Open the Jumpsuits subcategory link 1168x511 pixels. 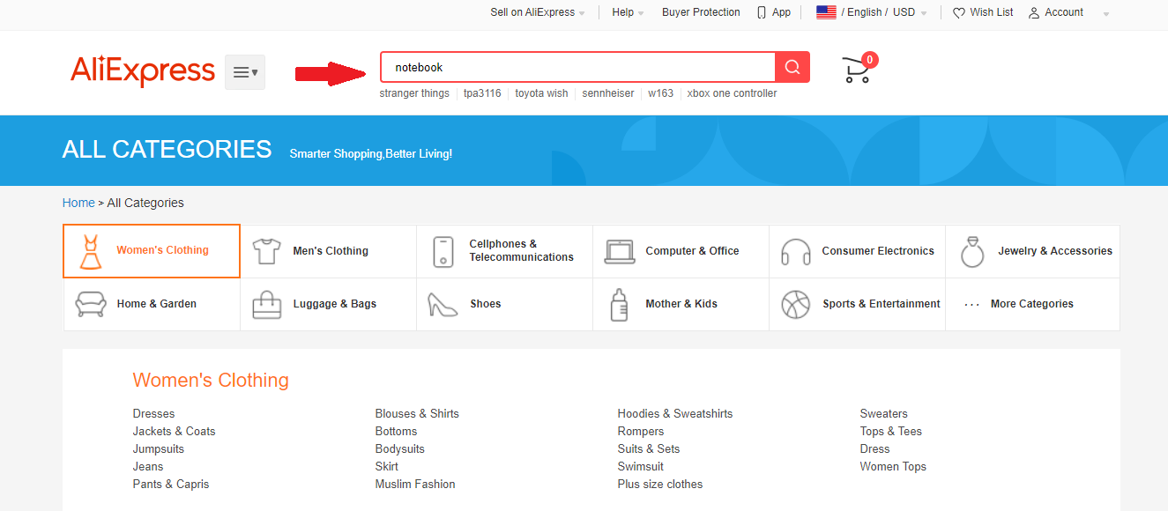(x=159, y=449)
